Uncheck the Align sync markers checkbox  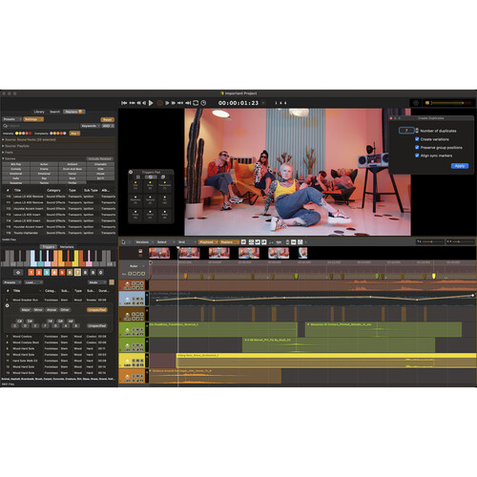click(x=417, y=156)
